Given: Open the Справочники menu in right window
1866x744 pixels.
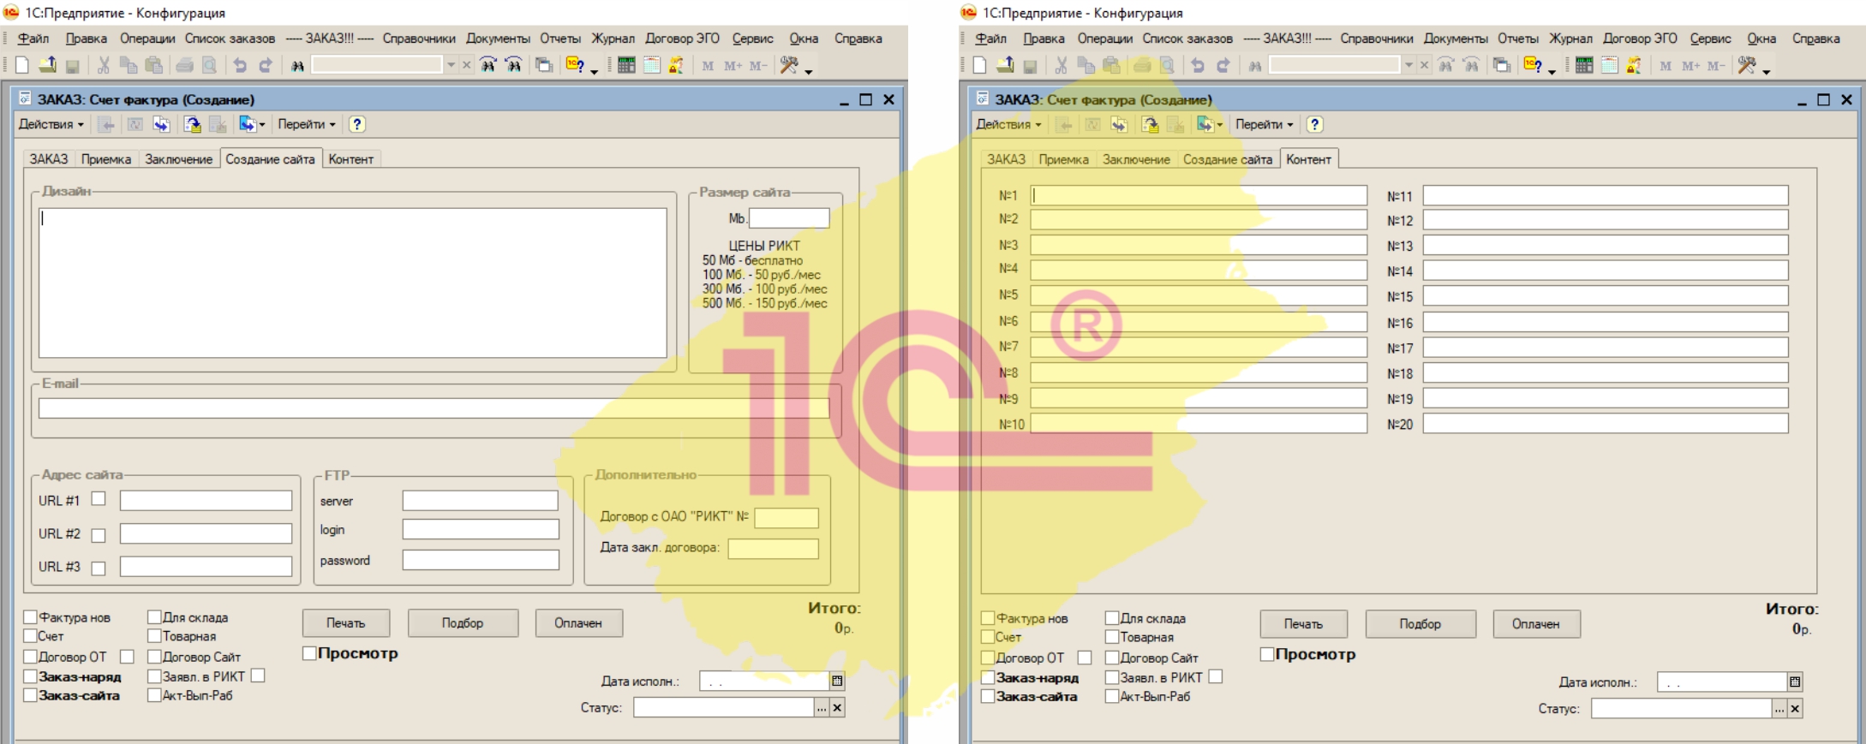Looking at the screenshot, I should [x=1376, y=39].
